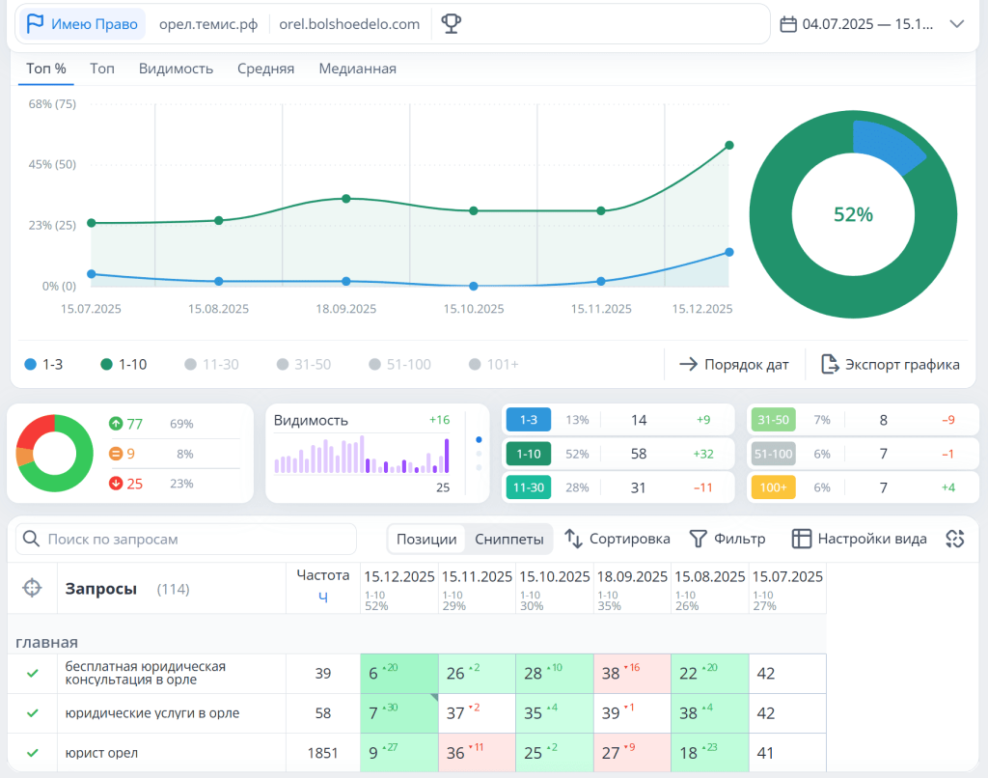Switch table to Сниппеты view
The height and width of the screenshot is (778, 988).
click(508, 539)
